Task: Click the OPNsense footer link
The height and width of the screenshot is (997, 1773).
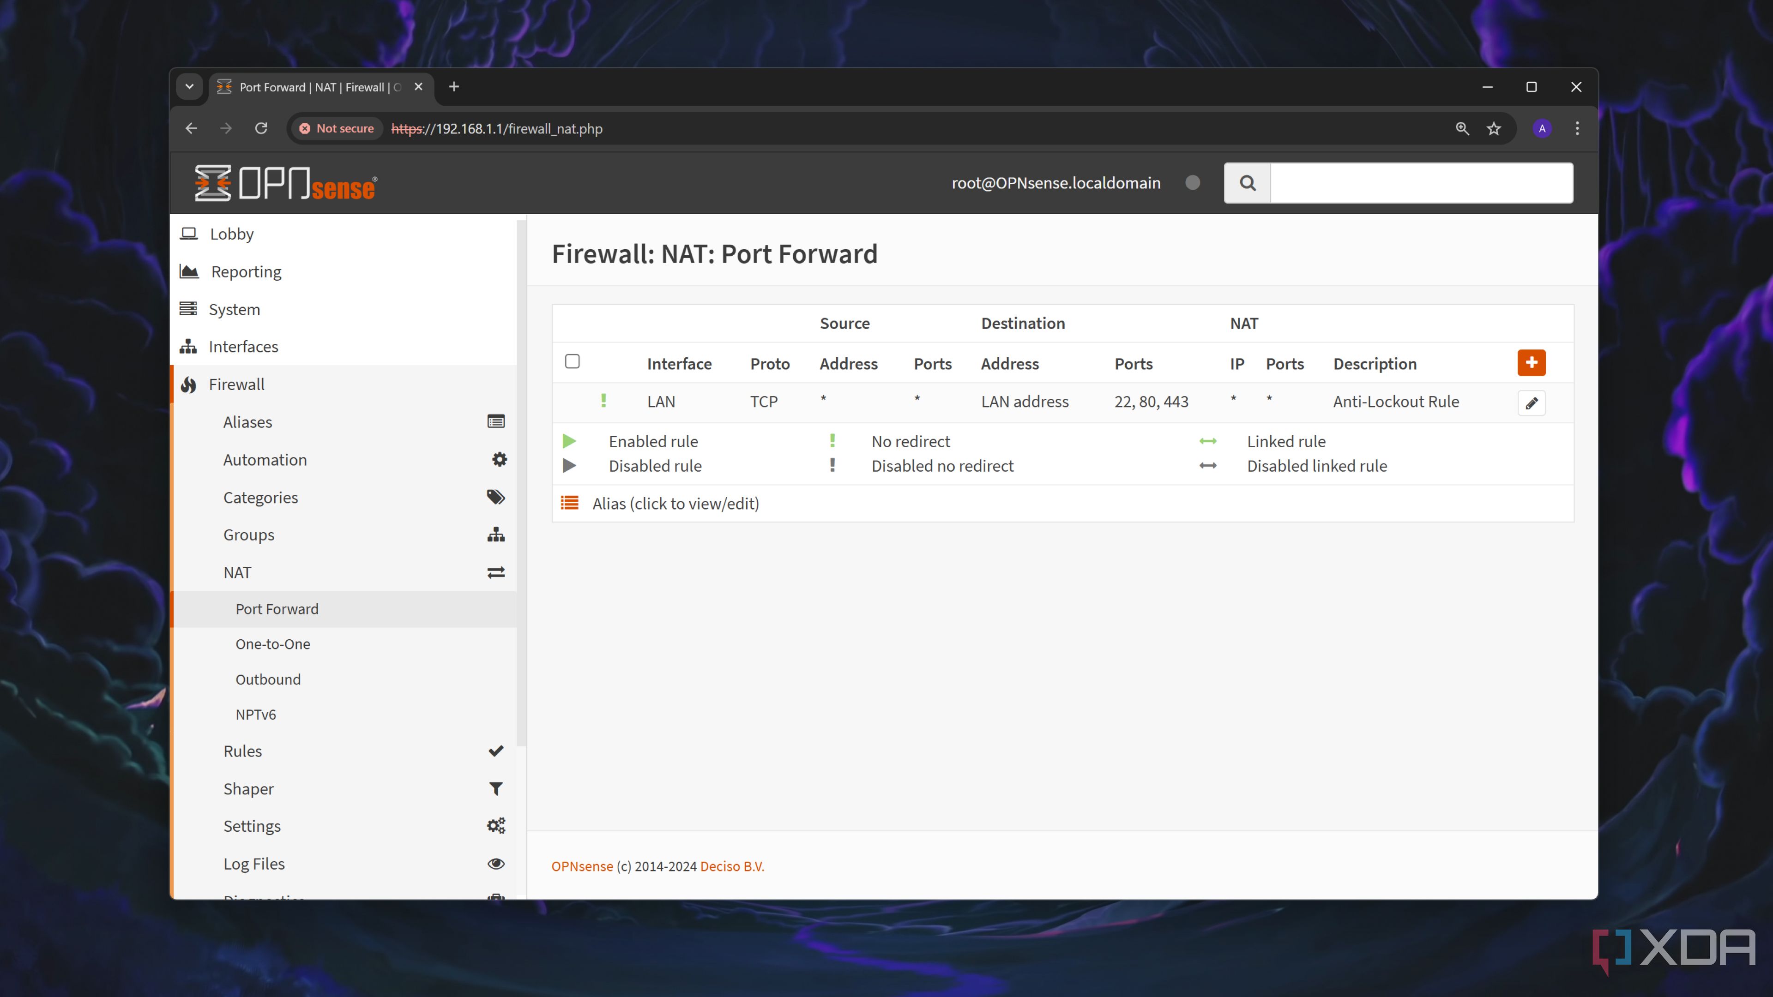Action: [x=582, y=866]
